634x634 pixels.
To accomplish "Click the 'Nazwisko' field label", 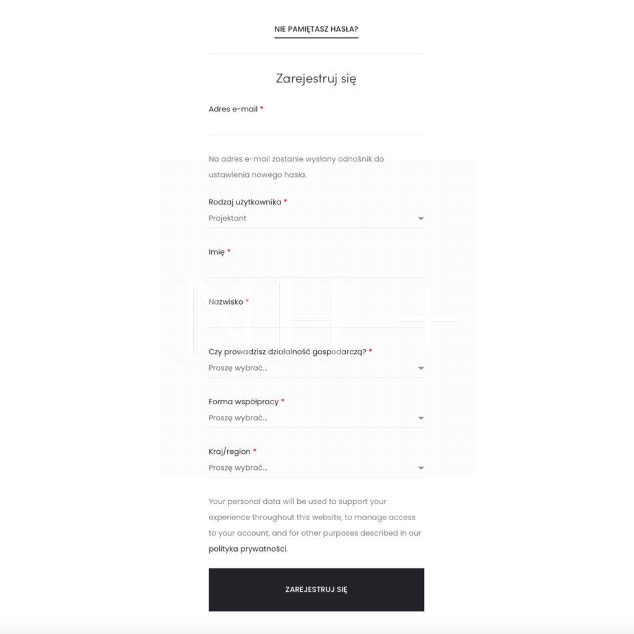I will click(x=225, y=302).
